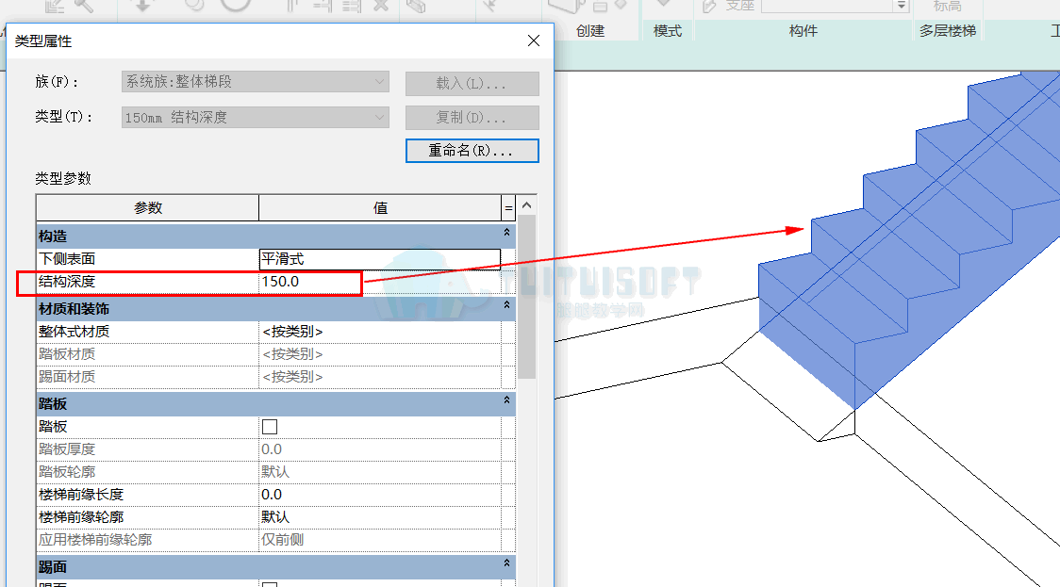Toggle the 踏板 checkbox
Image resolution: width=1060 pixels, height=587 pixels.
270,427
